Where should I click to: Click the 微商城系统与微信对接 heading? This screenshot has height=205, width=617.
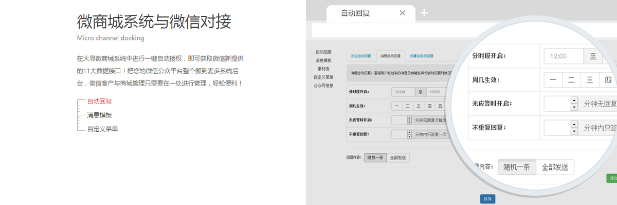click(154, 22)
